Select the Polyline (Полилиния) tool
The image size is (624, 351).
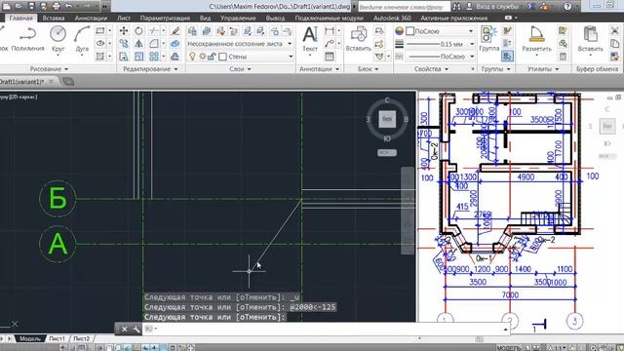tap(28, 39)
